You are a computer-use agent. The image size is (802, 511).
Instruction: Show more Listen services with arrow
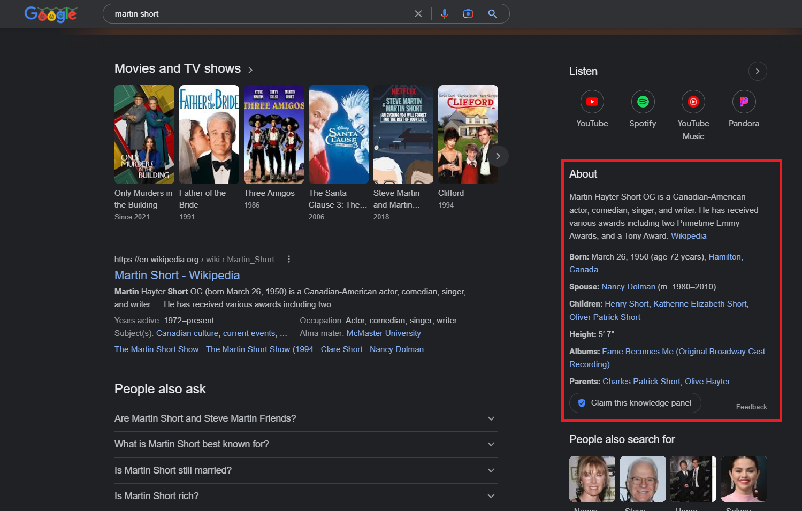click(758, 71)
